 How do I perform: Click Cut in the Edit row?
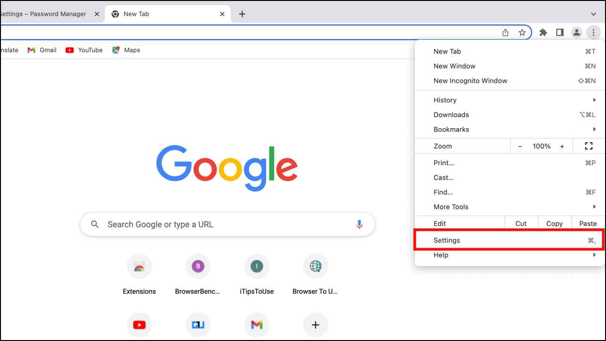[521, 223]
